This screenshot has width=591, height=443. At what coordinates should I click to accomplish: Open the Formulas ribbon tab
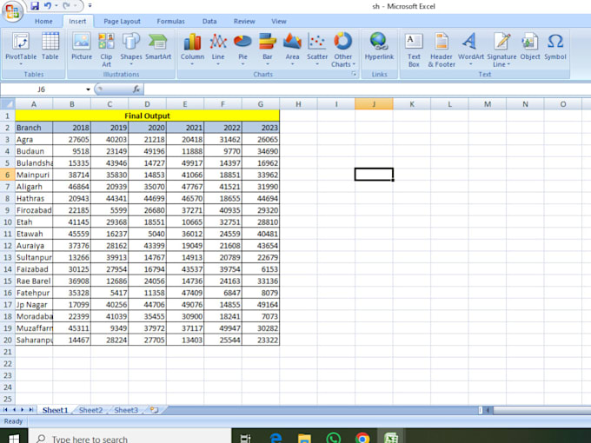coord(170,22)
